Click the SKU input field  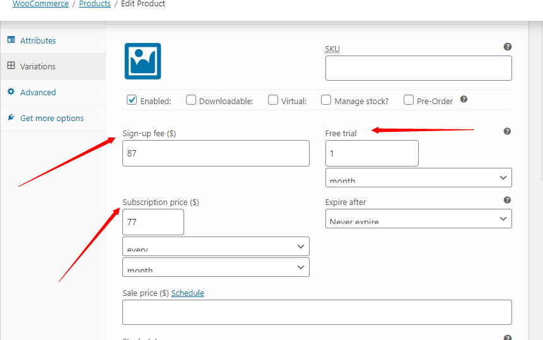pyautogui.click(x=418, y=68)
